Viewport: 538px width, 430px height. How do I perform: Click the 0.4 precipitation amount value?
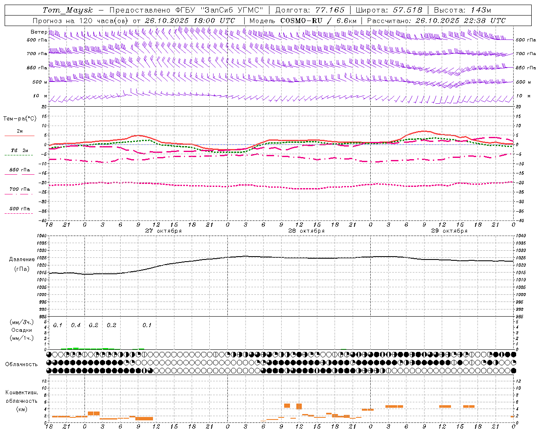tap(76, 325)
